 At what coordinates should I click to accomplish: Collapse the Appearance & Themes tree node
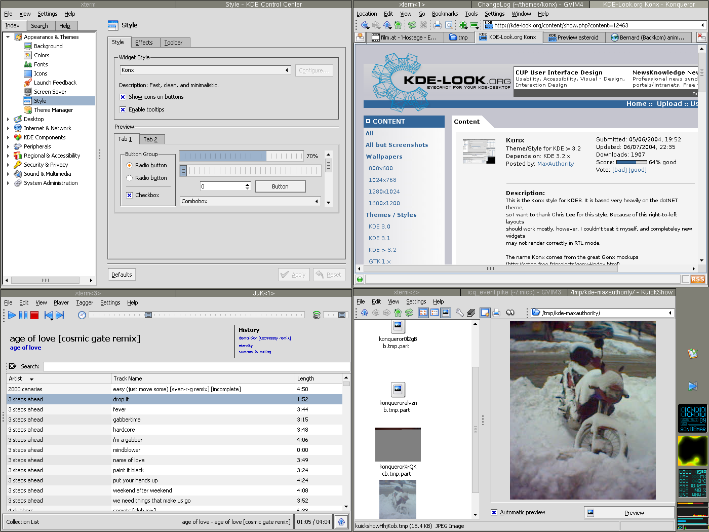8,37
